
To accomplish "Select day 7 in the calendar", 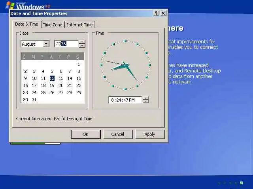I will (x=70, y=71).
